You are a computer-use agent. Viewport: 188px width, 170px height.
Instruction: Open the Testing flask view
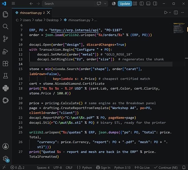pyautogui.click(x=5, y=76)
